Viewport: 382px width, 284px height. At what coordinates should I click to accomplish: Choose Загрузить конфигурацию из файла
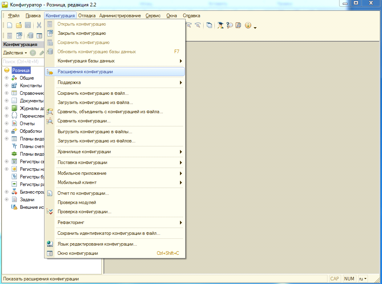tap(115, 102)
